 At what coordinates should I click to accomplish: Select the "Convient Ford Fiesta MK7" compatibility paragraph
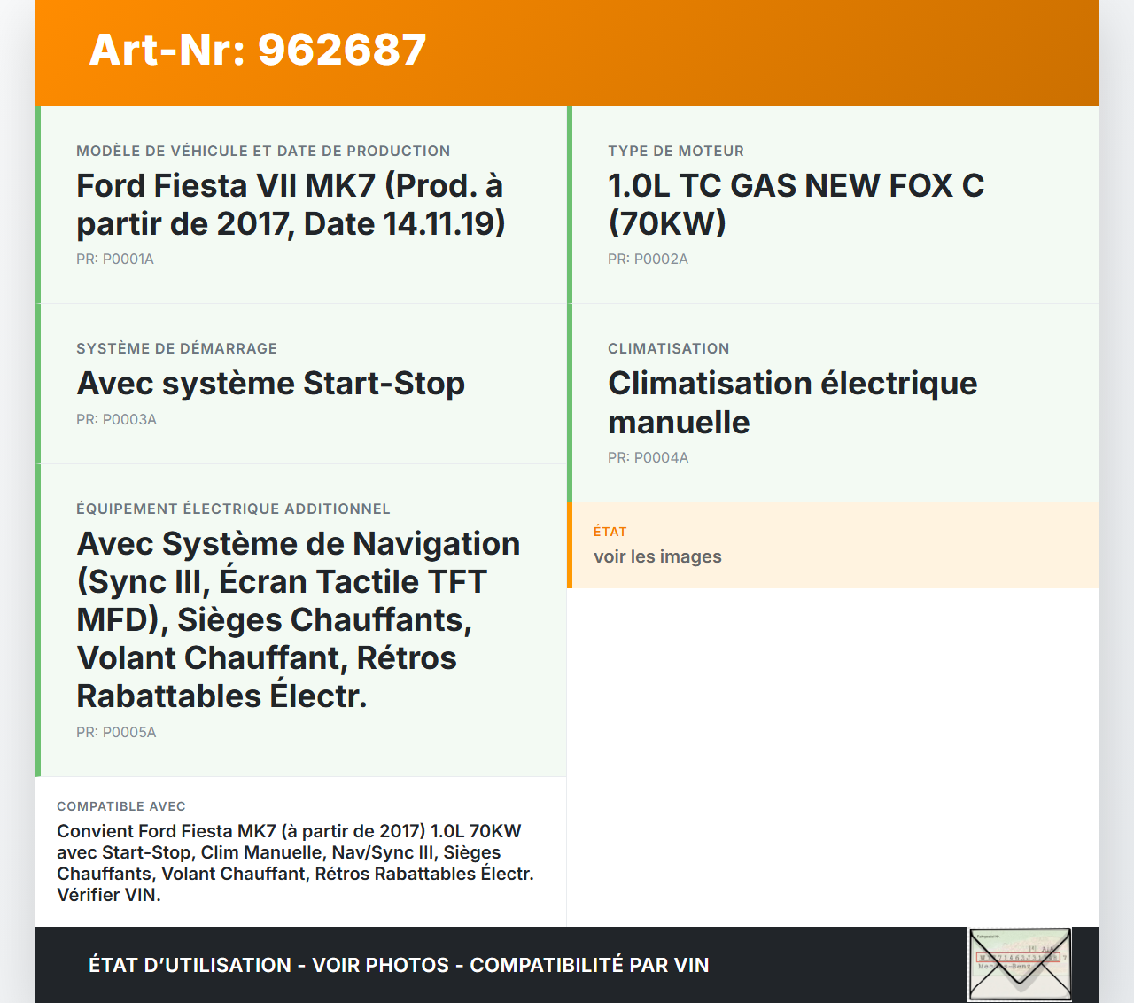click(x=295, y=863)
